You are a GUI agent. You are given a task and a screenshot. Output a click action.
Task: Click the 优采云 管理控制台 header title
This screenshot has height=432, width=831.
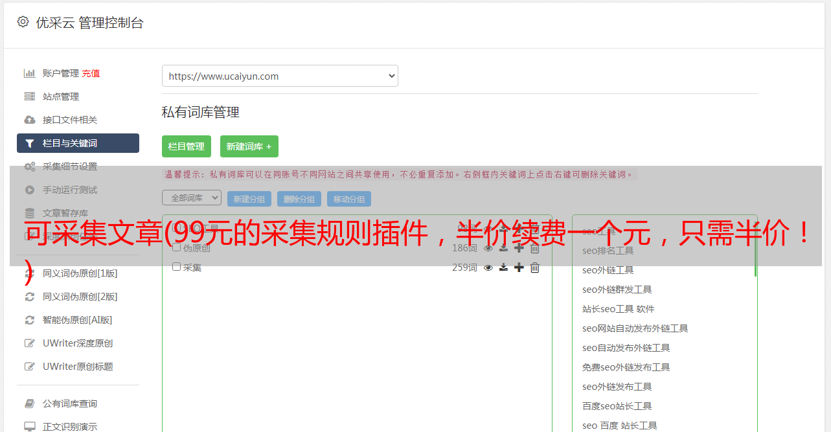89,23
